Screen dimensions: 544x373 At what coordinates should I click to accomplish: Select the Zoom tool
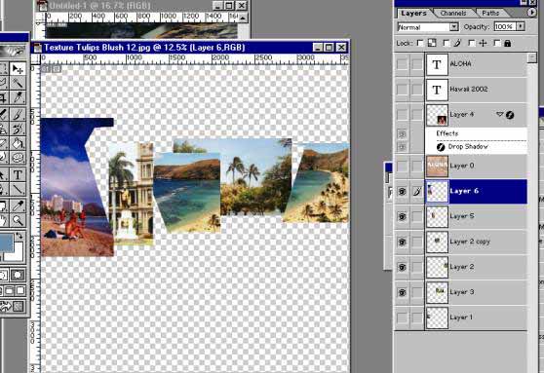click(18, 220)
